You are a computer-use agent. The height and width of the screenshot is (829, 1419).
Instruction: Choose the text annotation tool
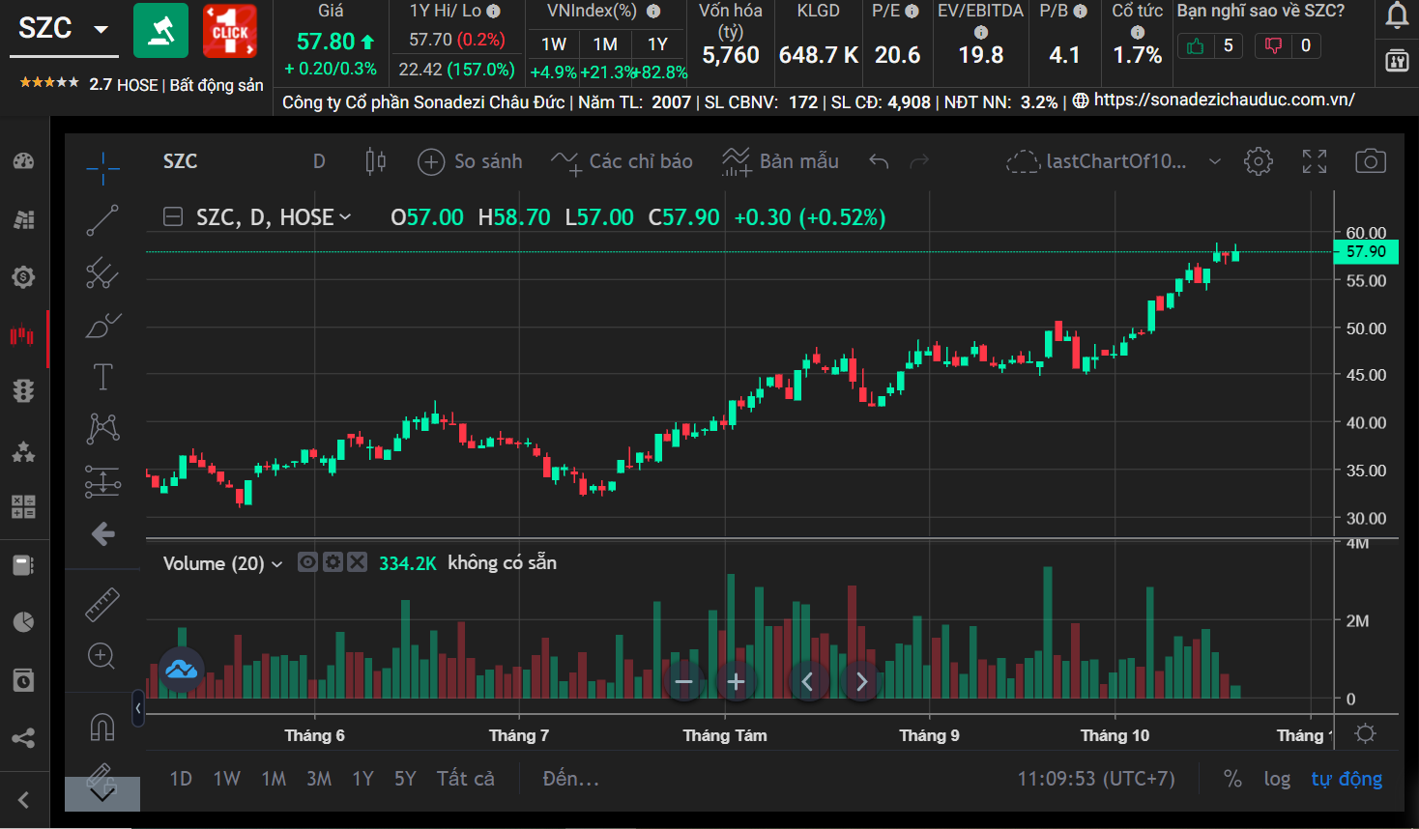point(102,377)
